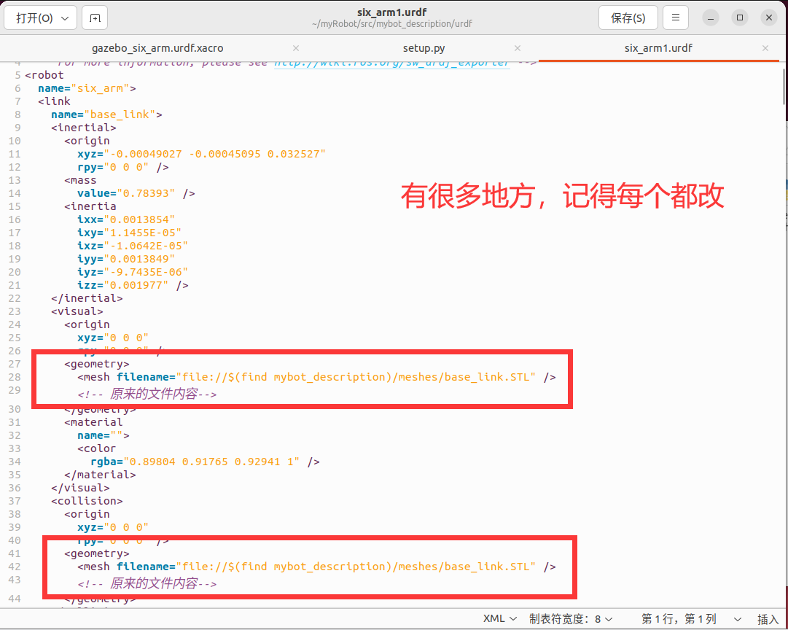Click the mesh filename on line 42
This screenshot has width=788, height=630.
pos(316,567)
